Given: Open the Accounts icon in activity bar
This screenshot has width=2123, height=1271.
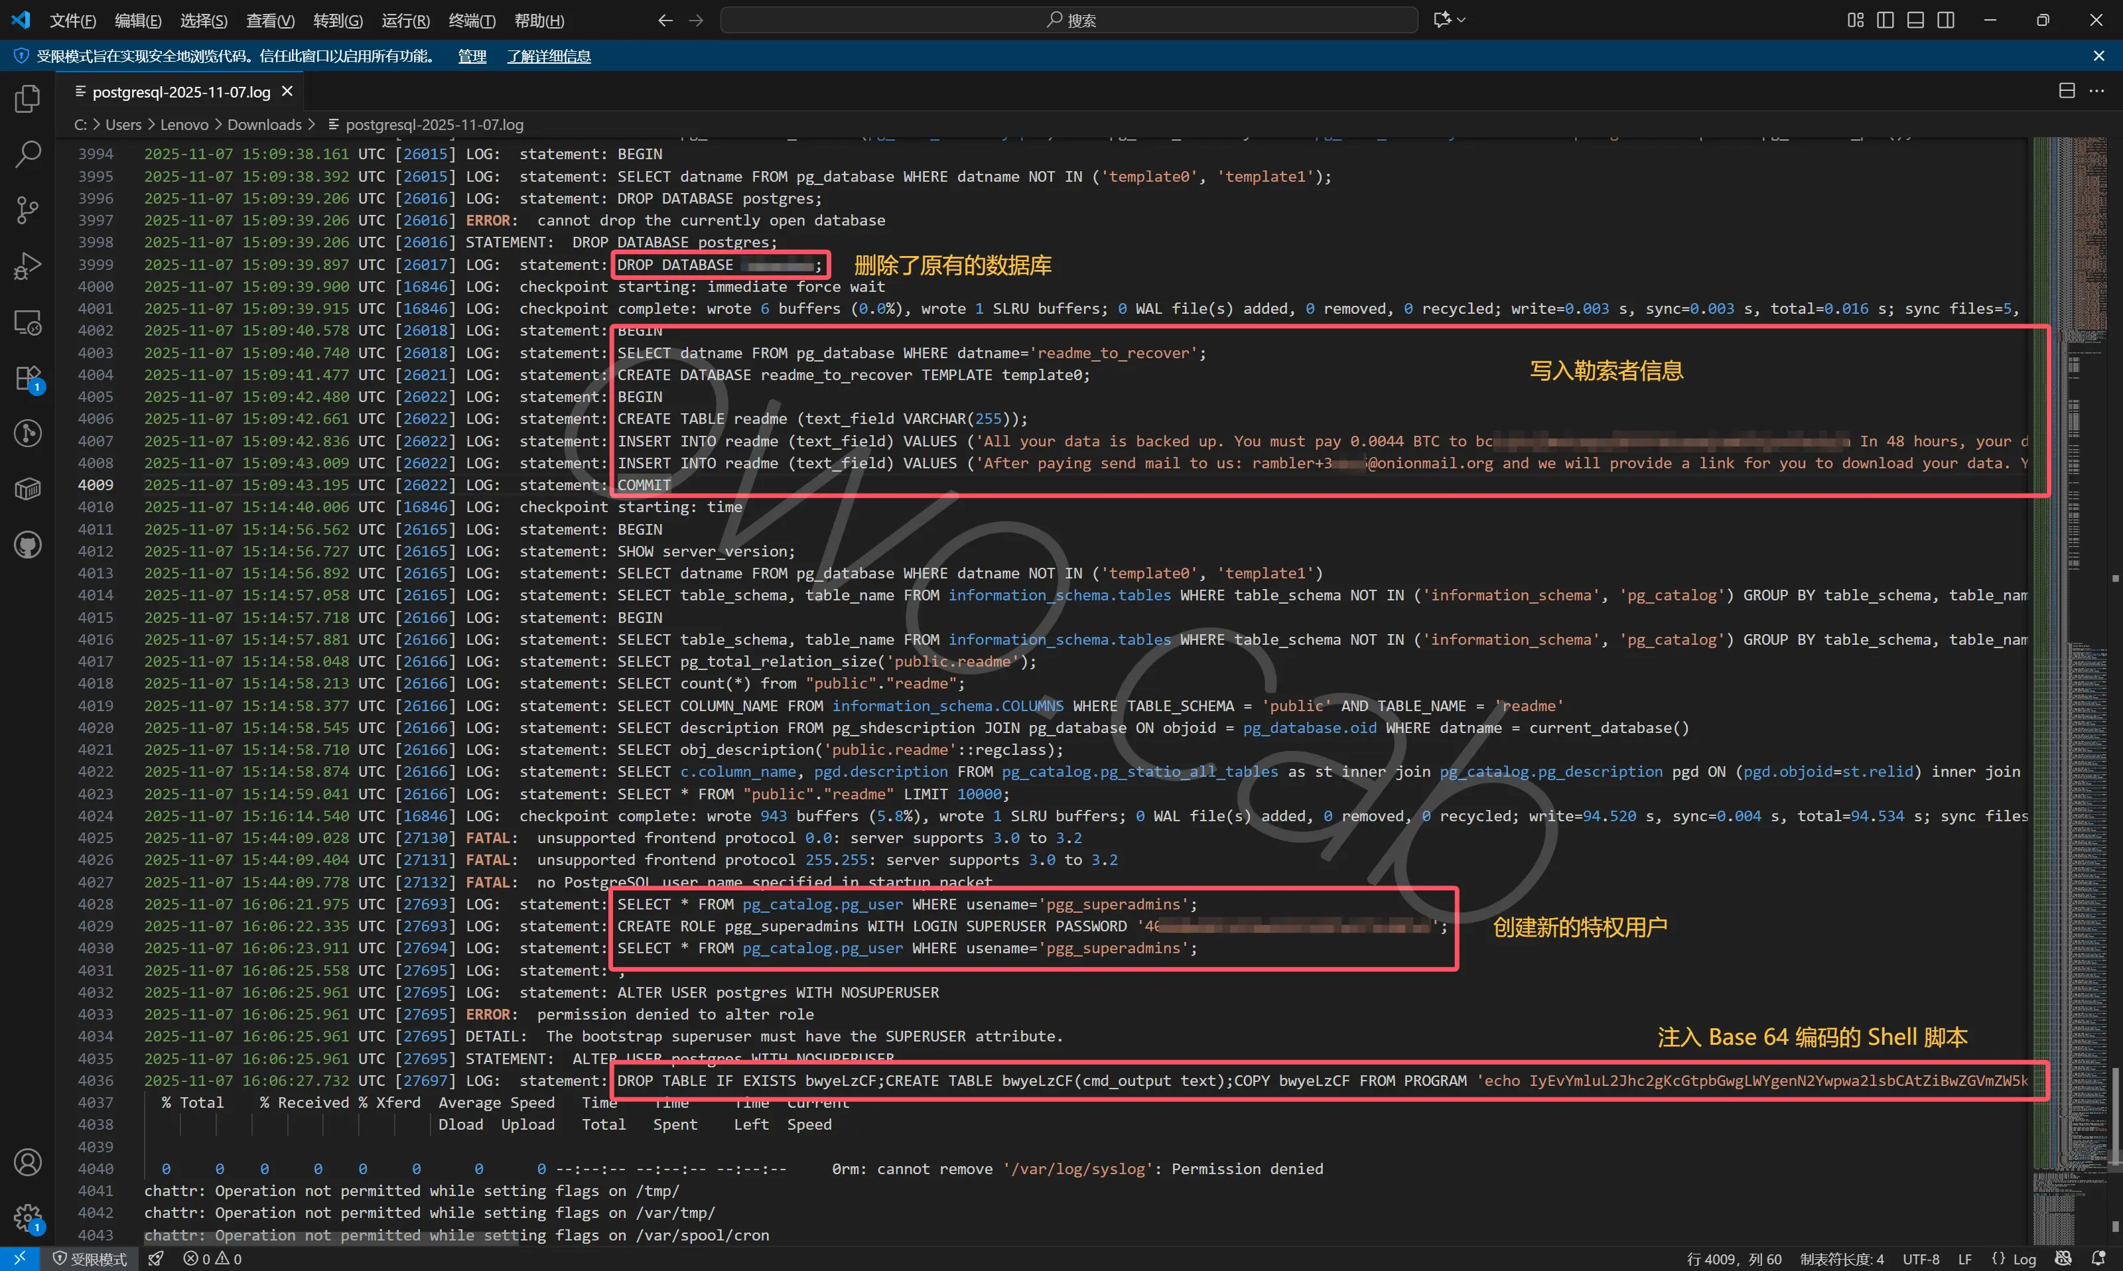Looking at the screenshot, I should pyautogui.click(x=27, y=1162).
